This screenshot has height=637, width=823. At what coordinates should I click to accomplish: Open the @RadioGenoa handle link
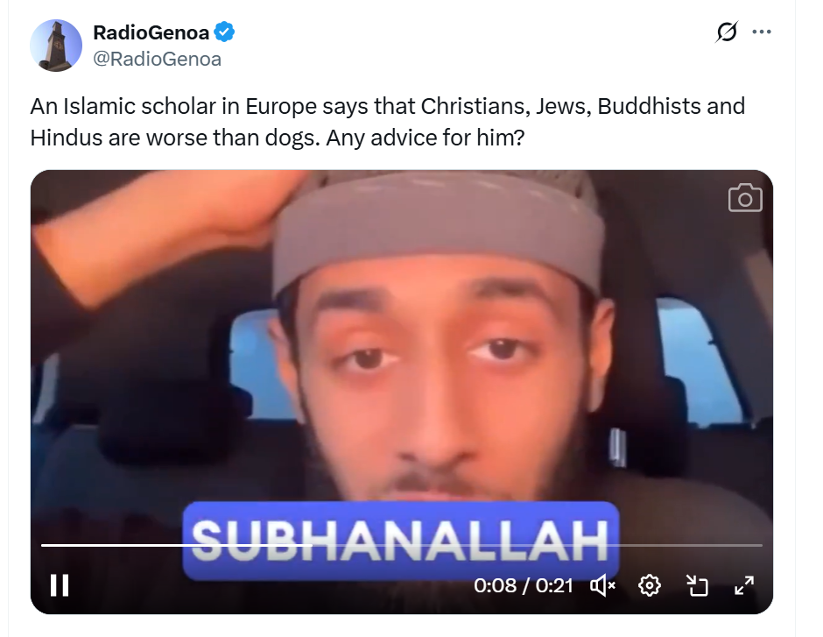click(x=157, y=59)
